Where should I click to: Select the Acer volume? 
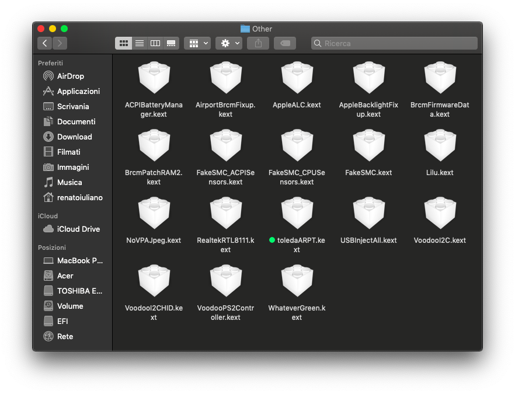point(73,276)
